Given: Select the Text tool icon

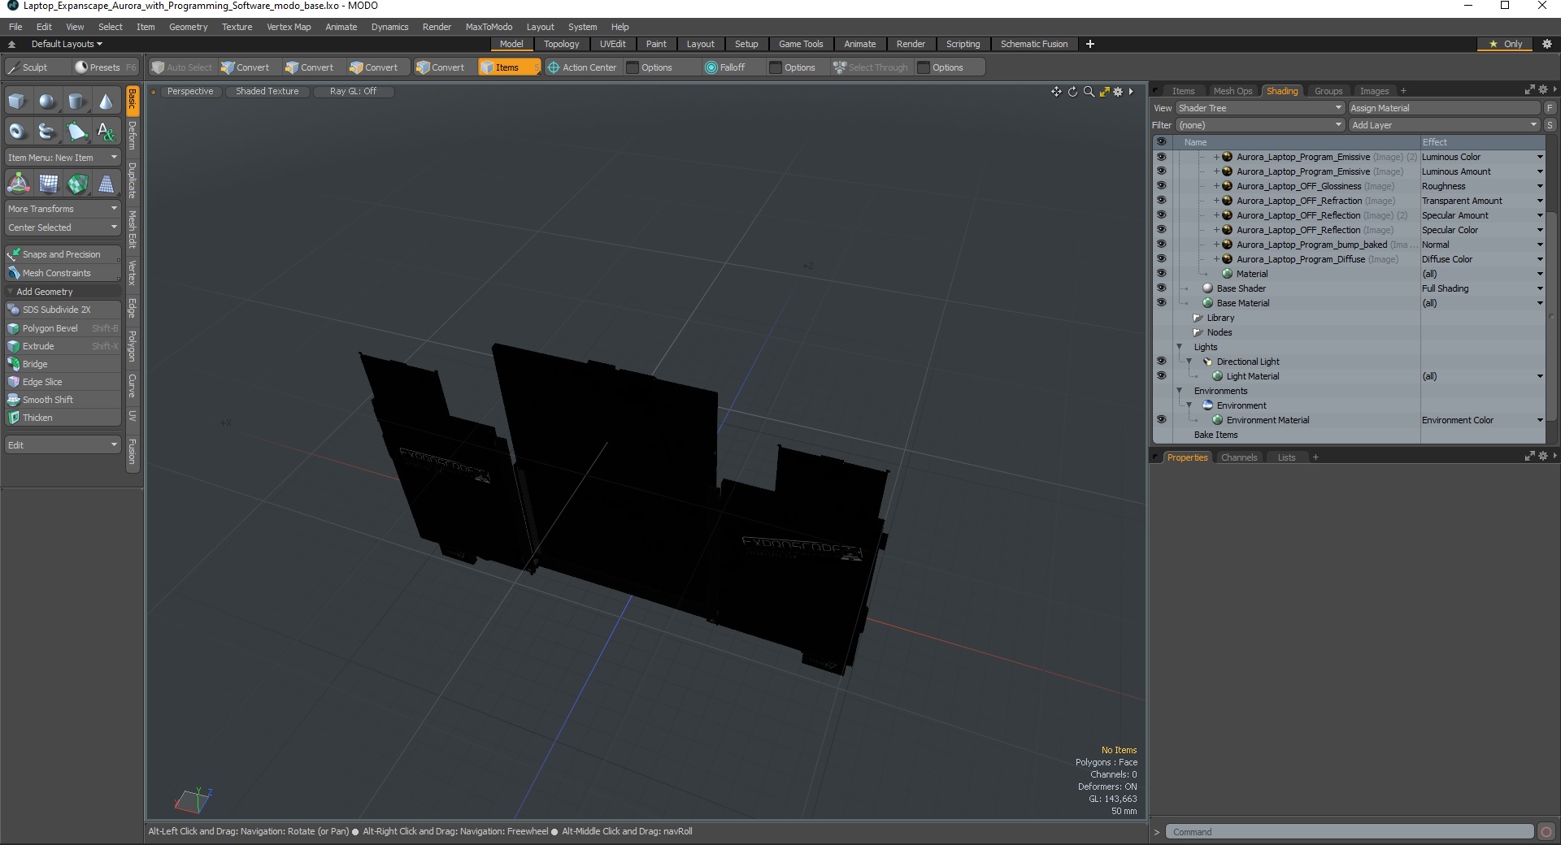Looking at the screenshot, I should pyautogui.click(x=106, y=131).
